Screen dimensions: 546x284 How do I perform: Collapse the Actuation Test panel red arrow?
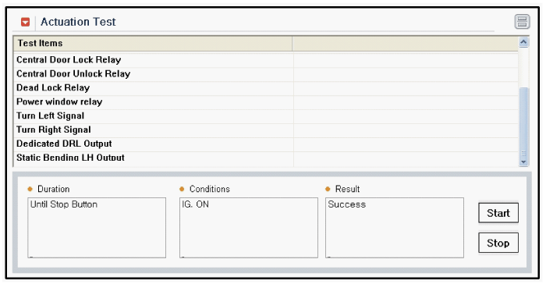pos(25,22)
